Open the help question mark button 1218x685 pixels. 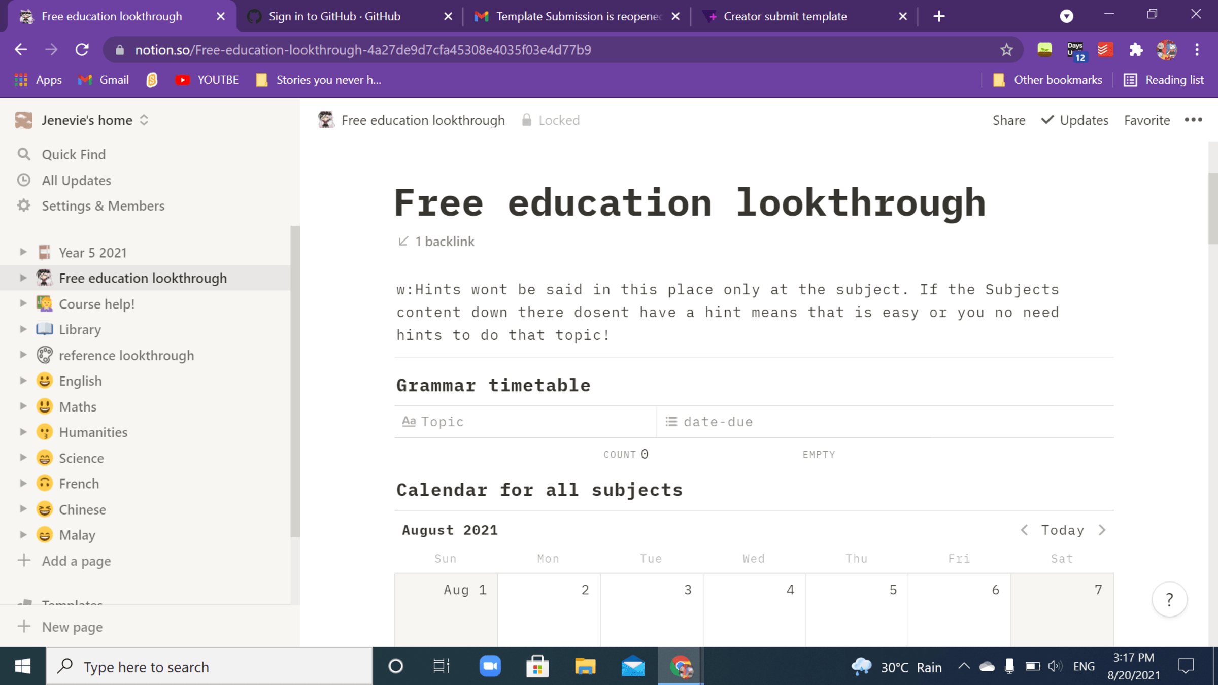[1169, 599]
